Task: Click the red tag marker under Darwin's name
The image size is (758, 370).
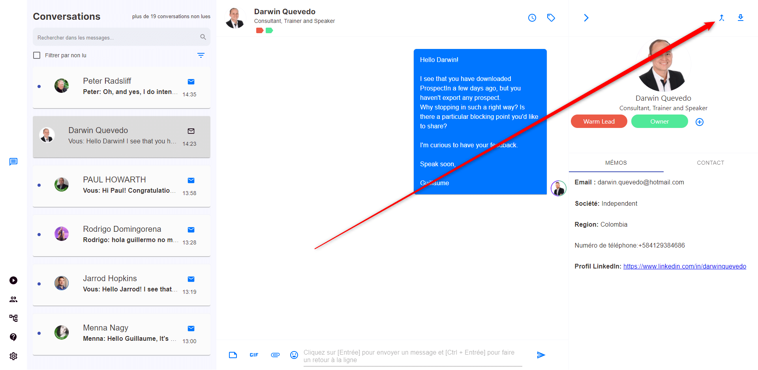Action: tap(259, 30)
